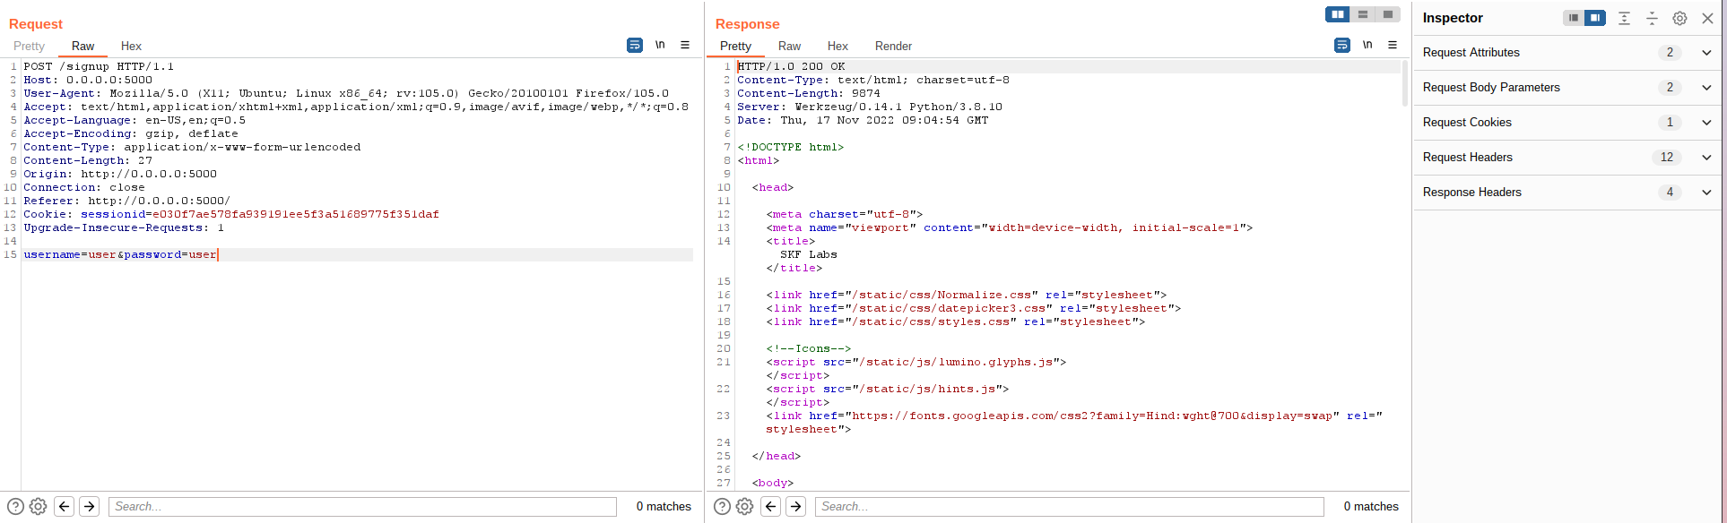Open Response Hex tab
This screenshot has height=523, width=1727.
pos(837,47)
